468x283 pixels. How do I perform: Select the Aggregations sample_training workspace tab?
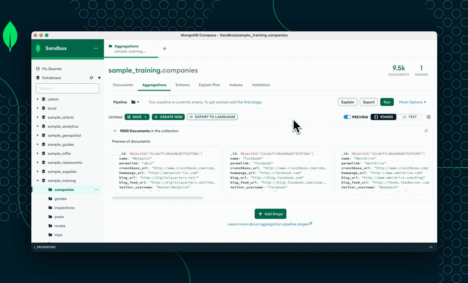(131, 48)
